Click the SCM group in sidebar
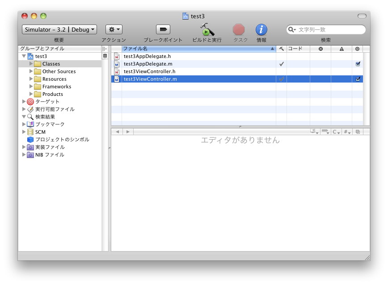This screenshot has height=285, width=388. pyautogui.click(x=40, y=132)
